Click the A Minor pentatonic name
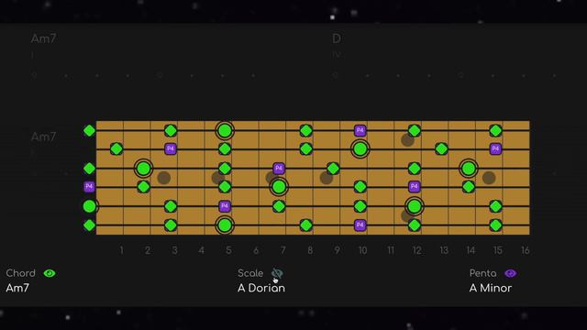Image resolution: width=587 pixels, height=330 pixels. pyautogui.click(x=491, y=288)
